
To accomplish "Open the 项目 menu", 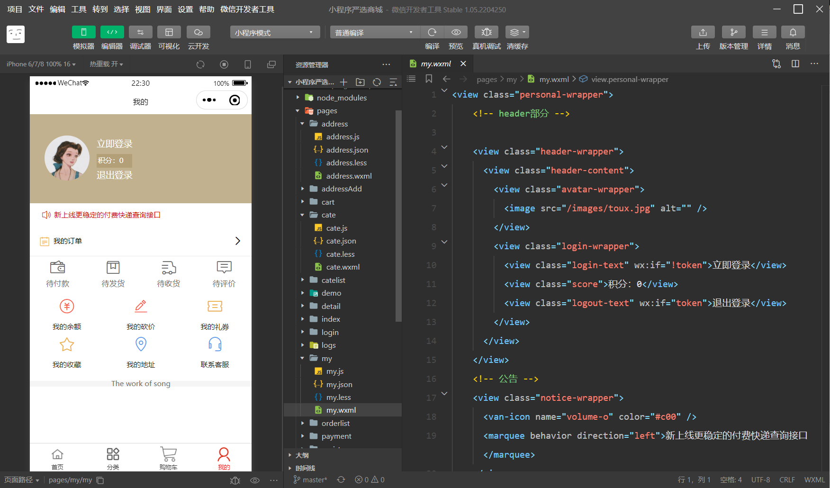I will 15,9.
